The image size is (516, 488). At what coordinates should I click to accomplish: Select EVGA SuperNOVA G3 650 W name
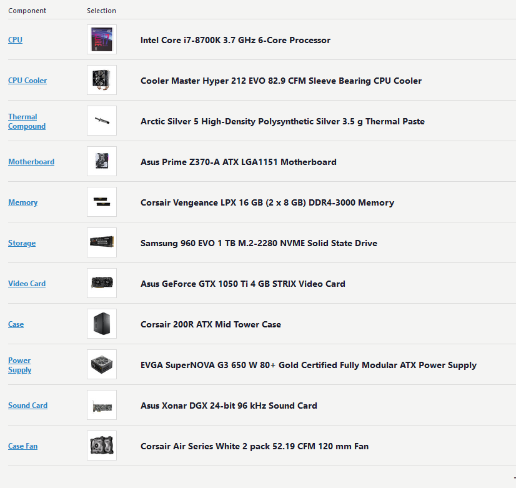point(309,365)
